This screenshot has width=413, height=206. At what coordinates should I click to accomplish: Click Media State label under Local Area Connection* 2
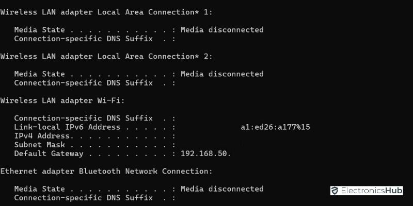(39, 74)
